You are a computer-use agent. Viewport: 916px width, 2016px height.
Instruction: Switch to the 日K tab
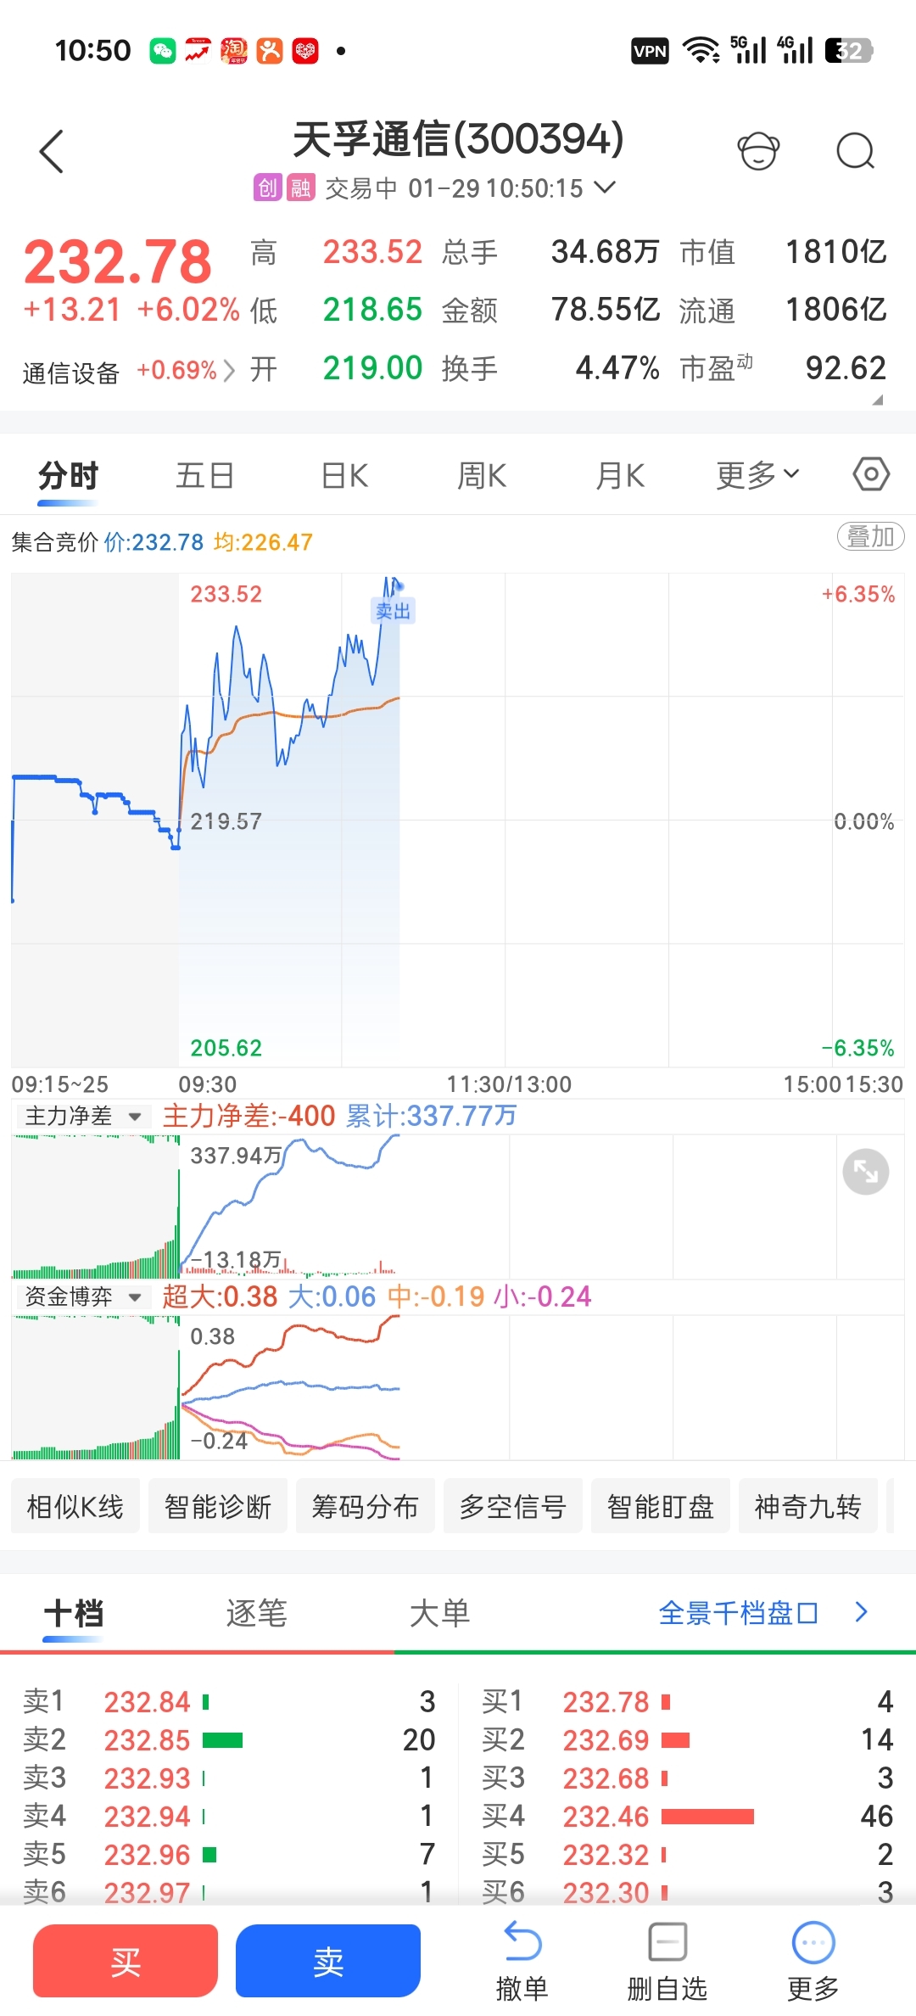point(345,476)
